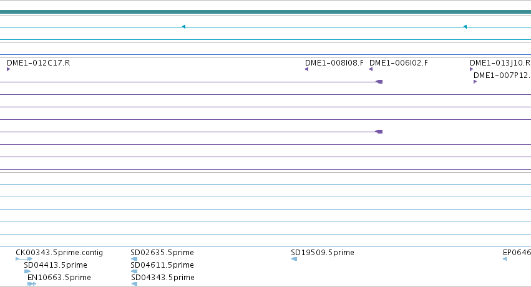Click the lower of the two purple exon blocks
Screen dimensions: 531x287
[x=379, y=132]
